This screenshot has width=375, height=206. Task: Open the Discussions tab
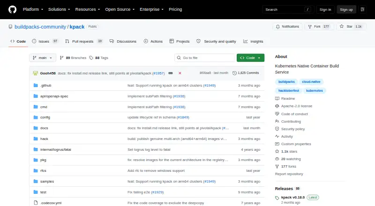click(123, 41)
